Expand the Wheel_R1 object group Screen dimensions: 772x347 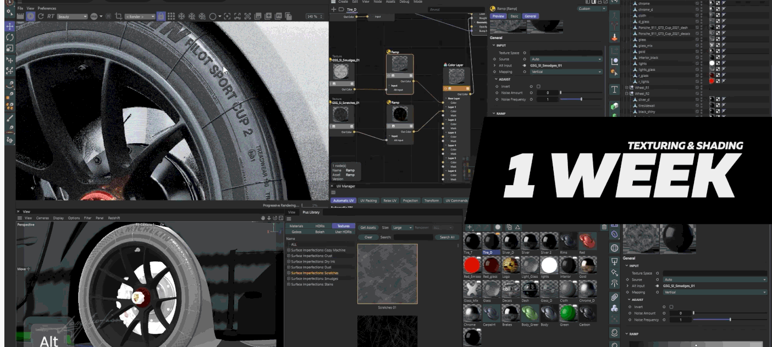626,87
